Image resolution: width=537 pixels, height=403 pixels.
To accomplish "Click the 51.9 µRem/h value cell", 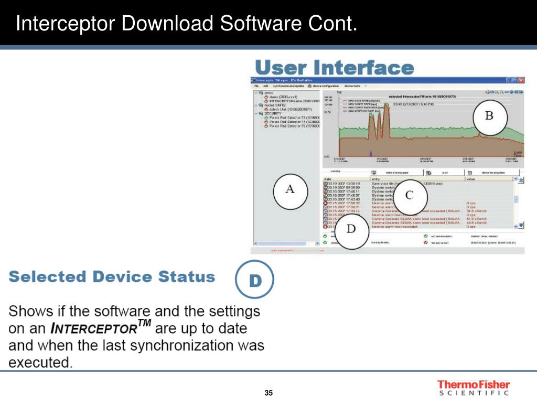I will coord(476,219).
